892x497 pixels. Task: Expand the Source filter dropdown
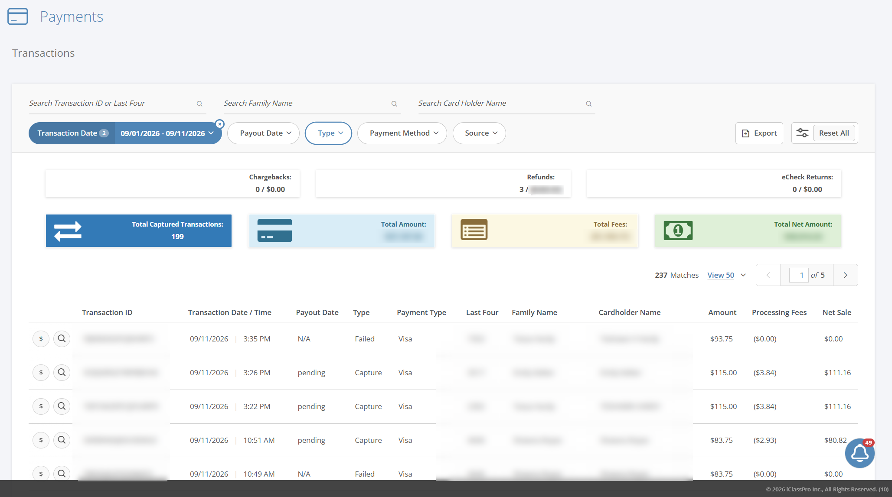click(479, 133)
